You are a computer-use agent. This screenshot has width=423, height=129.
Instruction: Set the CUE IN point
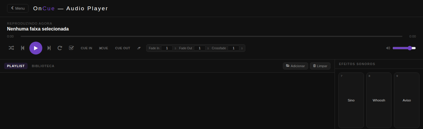(86, 48)
